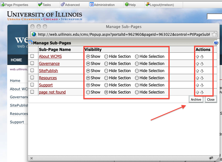The width and height of the screenshot is (222, 162).
Task: Click the x icon in popup status bar
Action: click(32, 158)
